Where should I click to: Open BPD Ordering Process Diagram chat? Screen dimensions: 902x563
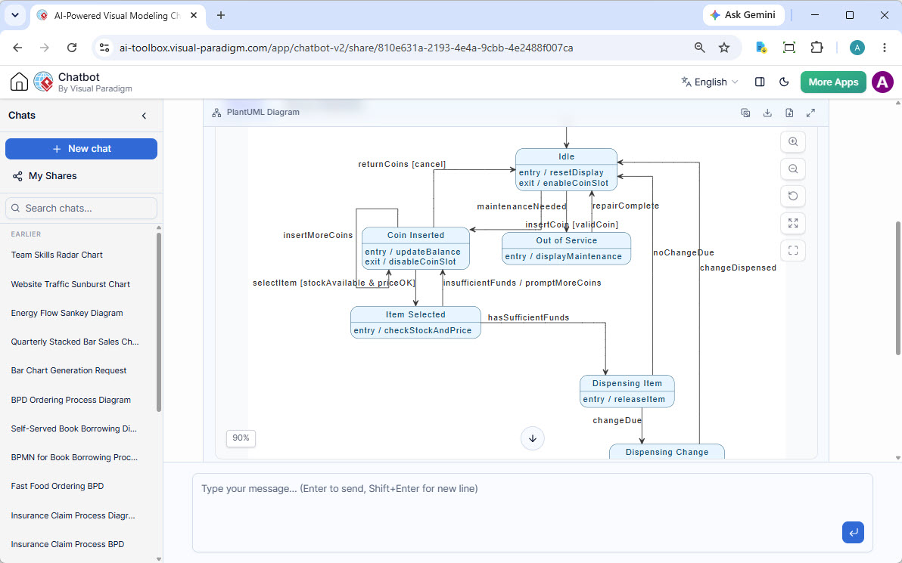[x=71, y=400]
